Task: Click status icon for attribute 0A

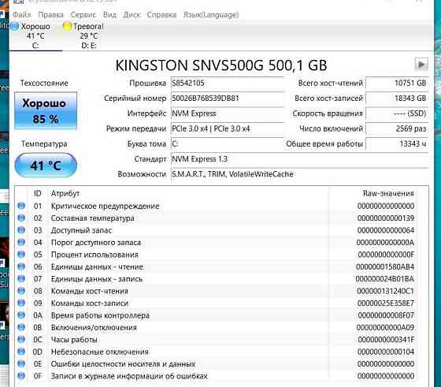Action: click(x=21, y=315)
